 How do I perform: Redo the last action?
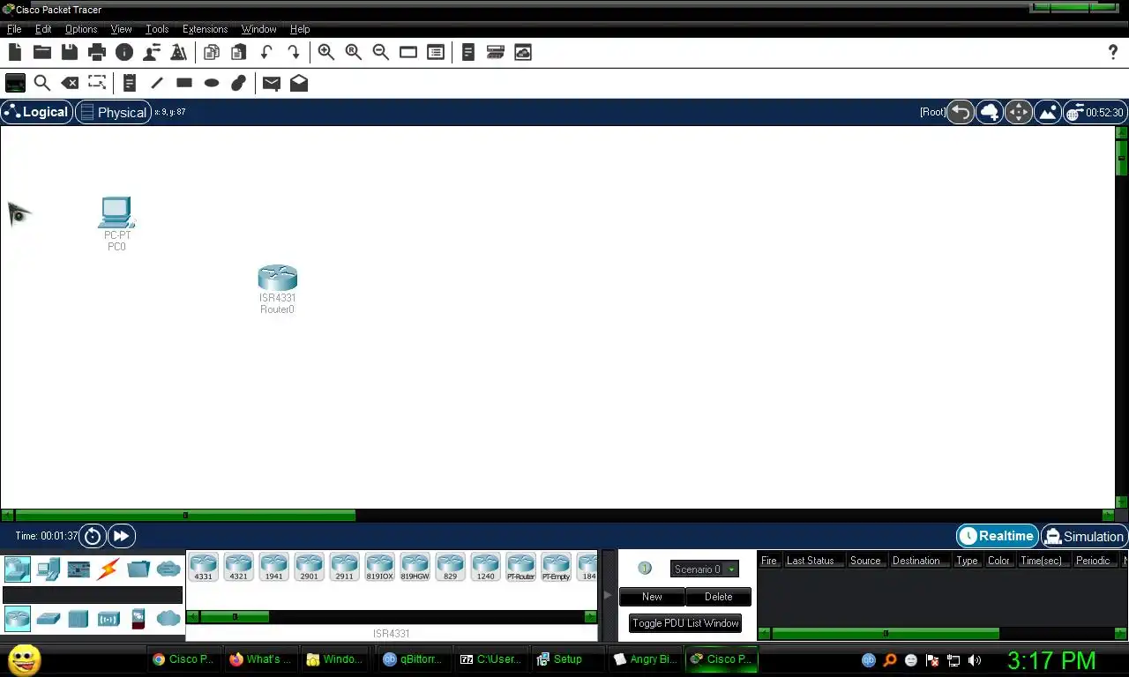293,52
